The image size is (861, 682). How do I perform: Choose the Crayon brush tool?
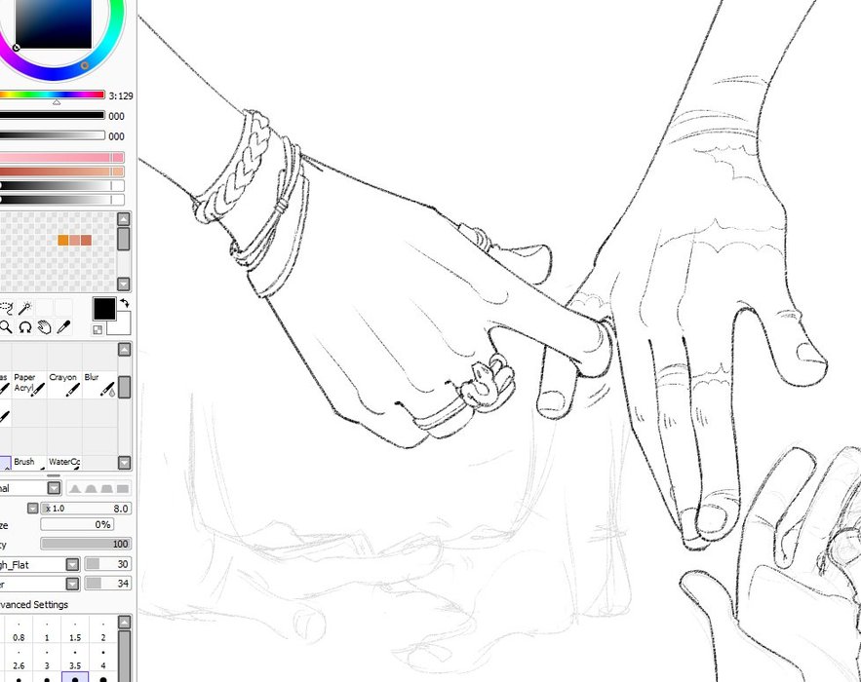[64, 384]
